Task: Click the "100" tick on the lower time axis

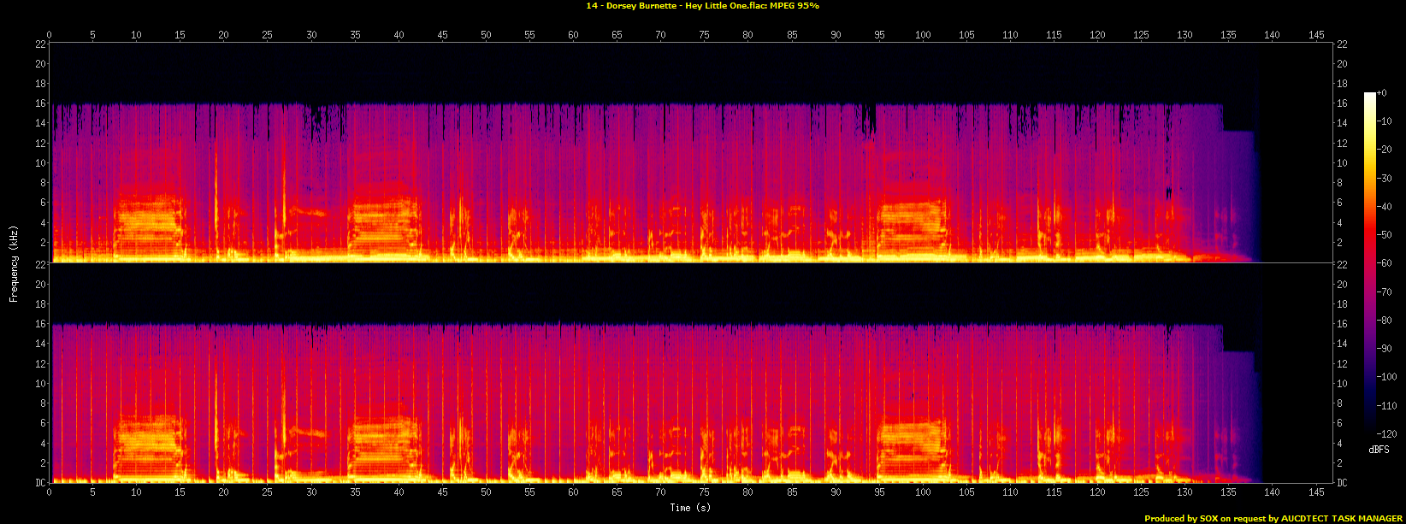Action: [x=923, y=492]
